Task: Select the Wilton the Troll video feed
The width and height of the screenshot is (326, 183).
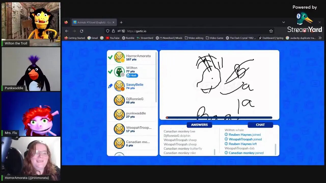Action: point(31,24)
